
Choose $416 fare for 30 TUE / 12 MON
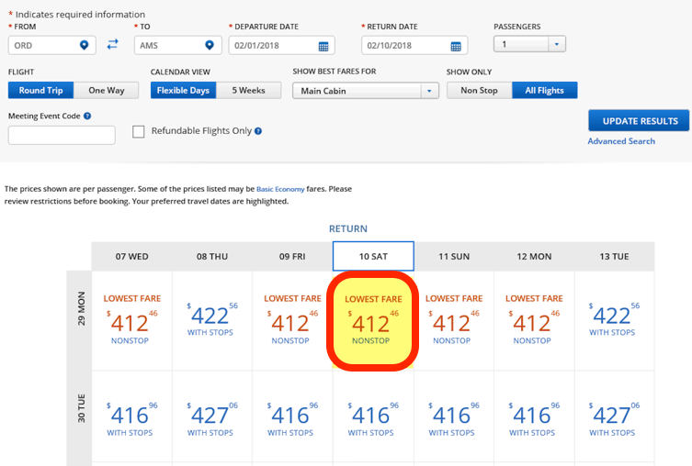click(x=535, y=416)
